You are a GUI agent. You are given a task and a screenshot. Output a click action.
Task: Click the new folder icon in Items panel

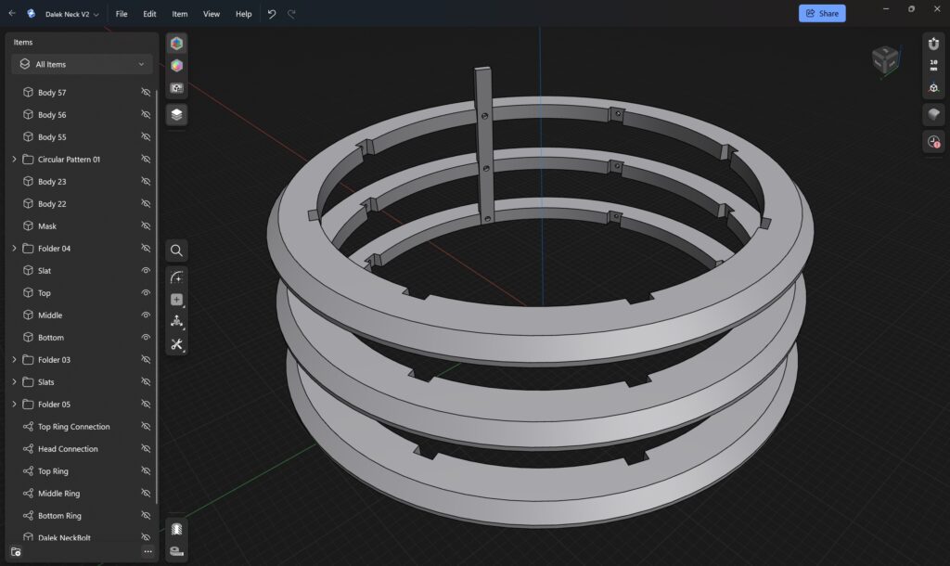[17, 552]
